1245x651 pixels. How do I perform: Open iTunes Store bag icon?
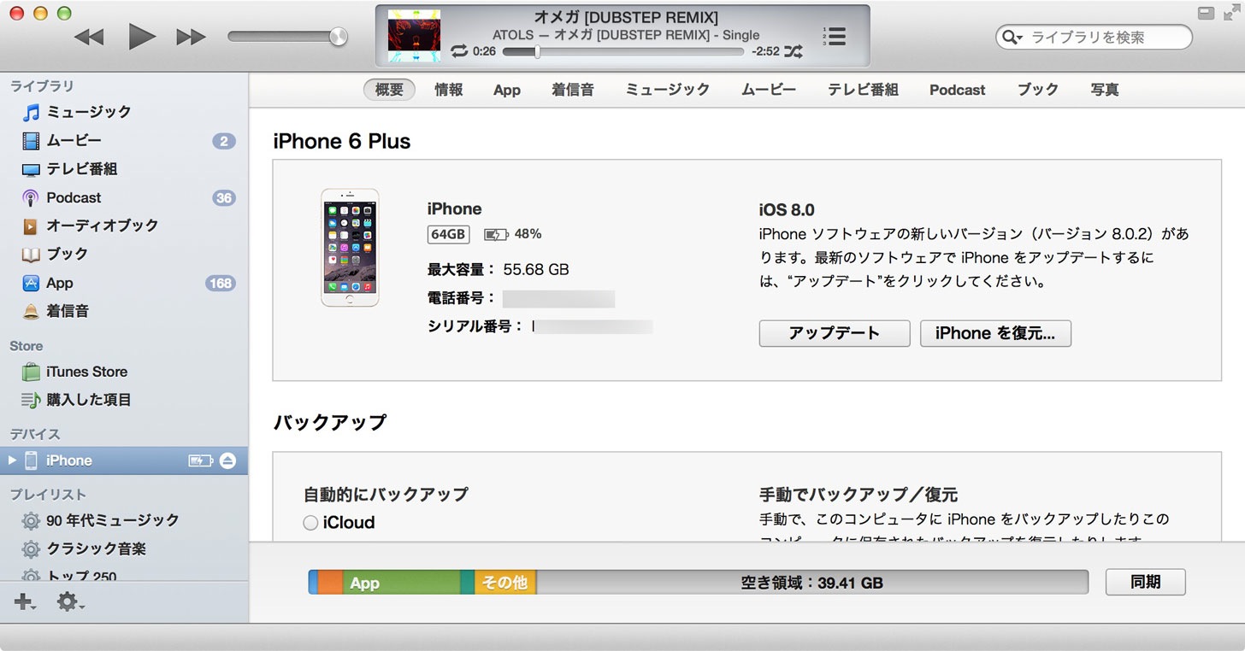click(31, 372)
